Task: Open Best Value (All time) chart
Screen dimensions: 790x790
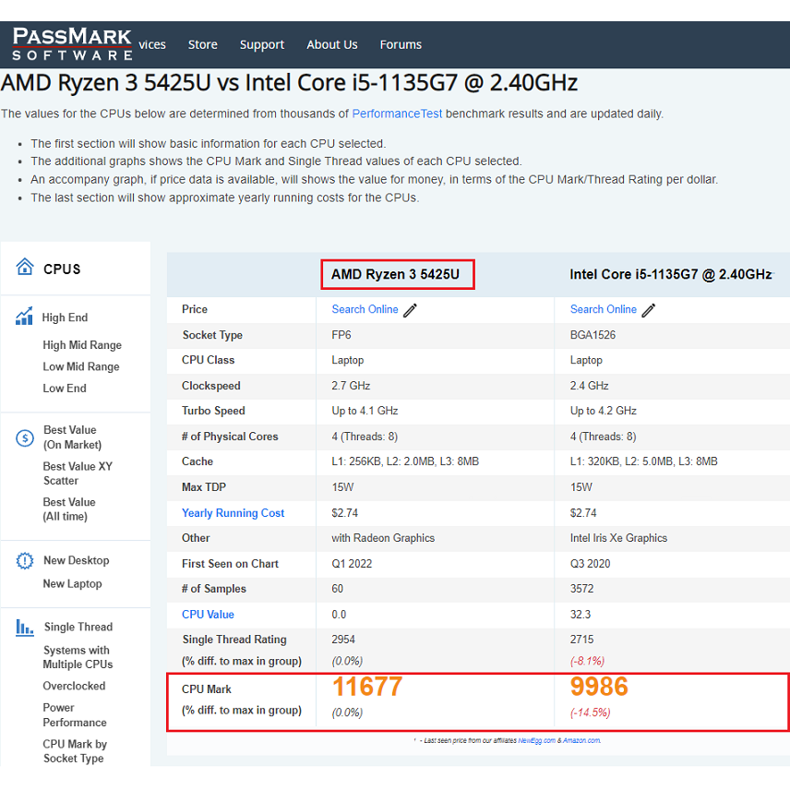Action: 69,509
